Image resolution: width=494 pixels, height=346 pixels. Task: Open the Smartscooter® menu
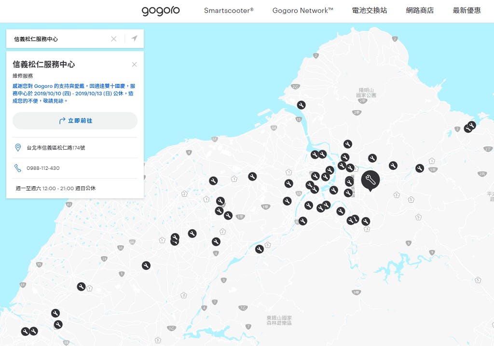click(229, 11)
